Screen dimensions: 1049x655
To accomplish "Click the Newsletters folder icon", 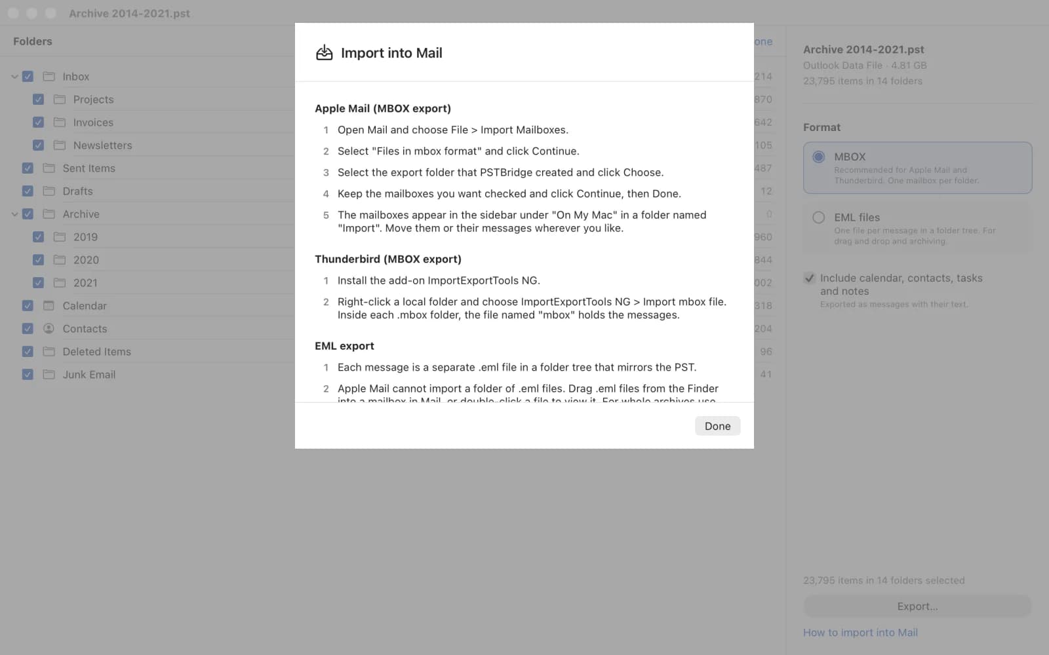I will 59,145.
